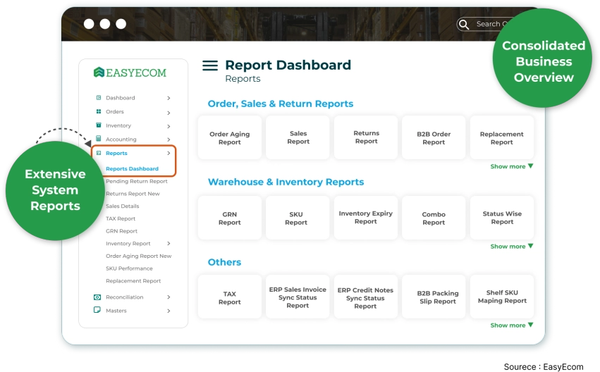Expand the Accounting menu chevron

169,139
